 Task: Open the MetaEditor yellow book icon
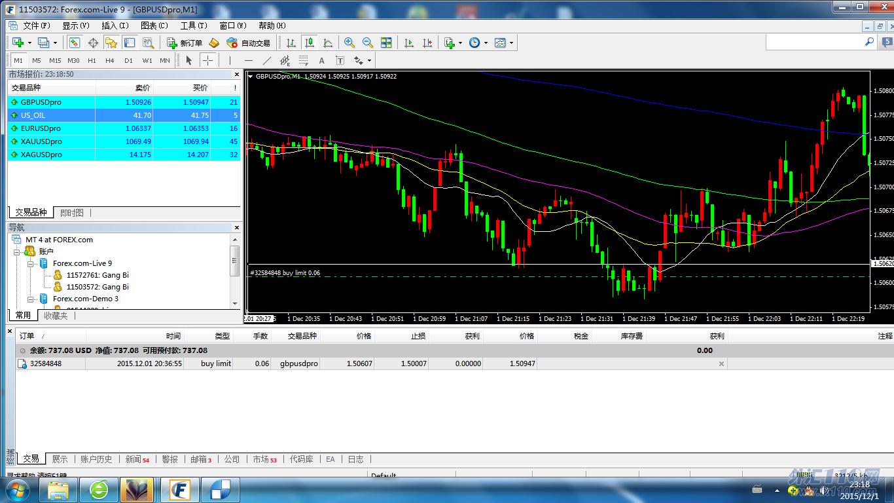point(213,43)
